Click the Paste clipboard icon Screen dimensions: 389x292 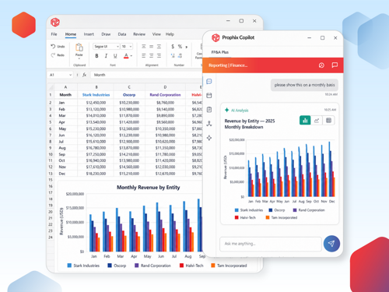[x=79, y=47]
